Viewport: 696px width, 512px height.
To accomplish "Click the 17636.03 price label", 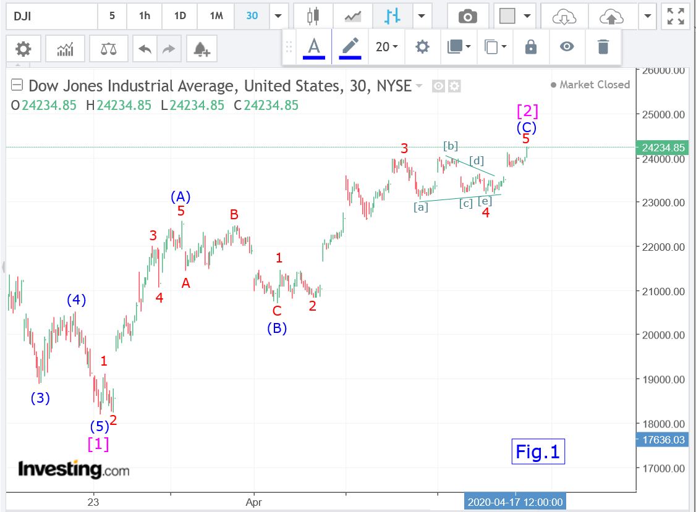I will pos(663,440).
